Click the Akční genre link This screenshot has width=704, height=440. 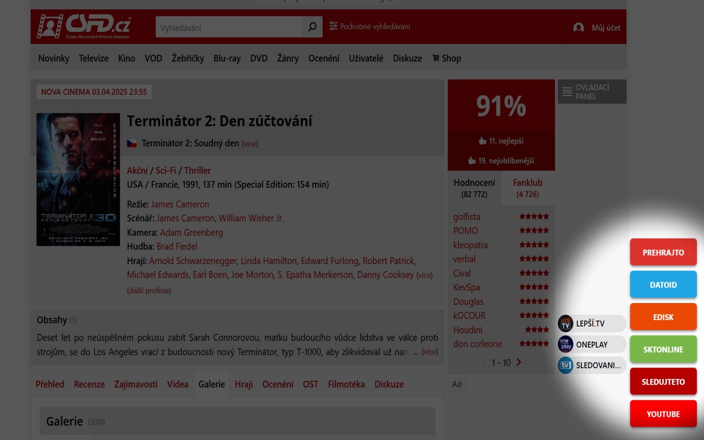137,170
